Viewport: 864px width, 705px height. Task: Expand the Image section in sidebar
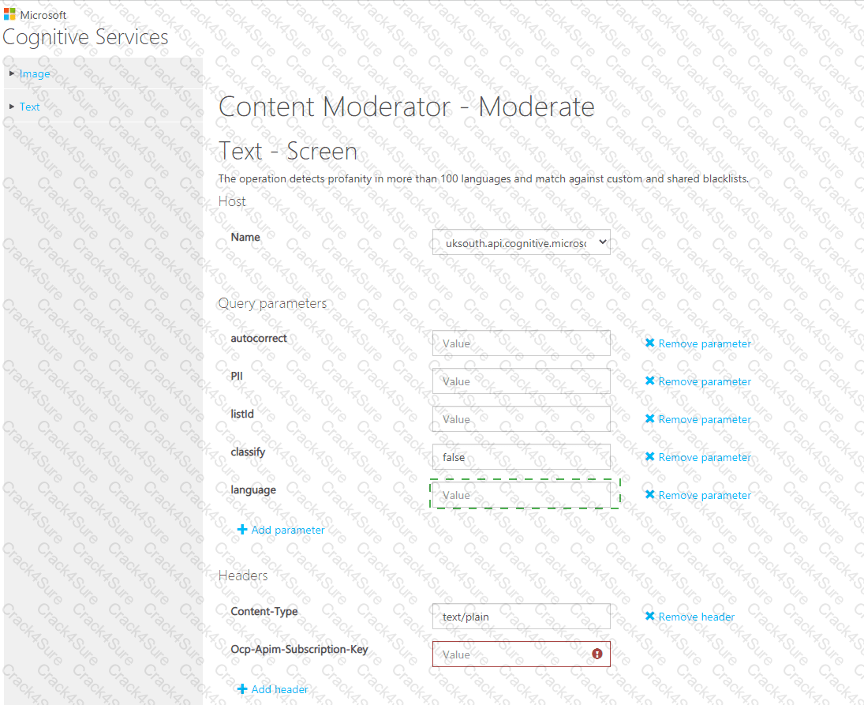click(34, 73)
